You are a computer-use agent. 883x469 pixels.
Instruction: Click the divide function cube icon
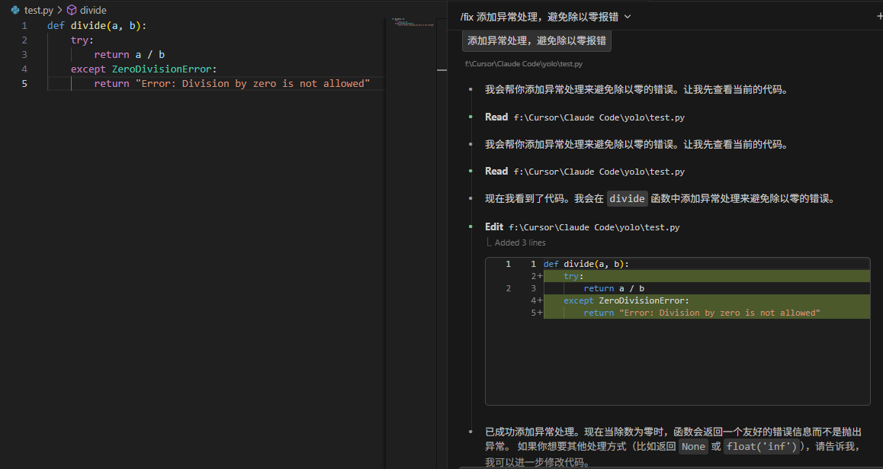pos(72,11)
